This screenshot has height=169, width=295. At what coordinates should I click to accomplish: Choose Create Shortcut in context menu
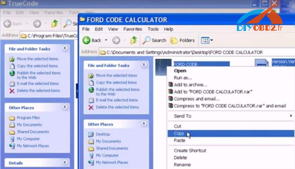(231, 150)
